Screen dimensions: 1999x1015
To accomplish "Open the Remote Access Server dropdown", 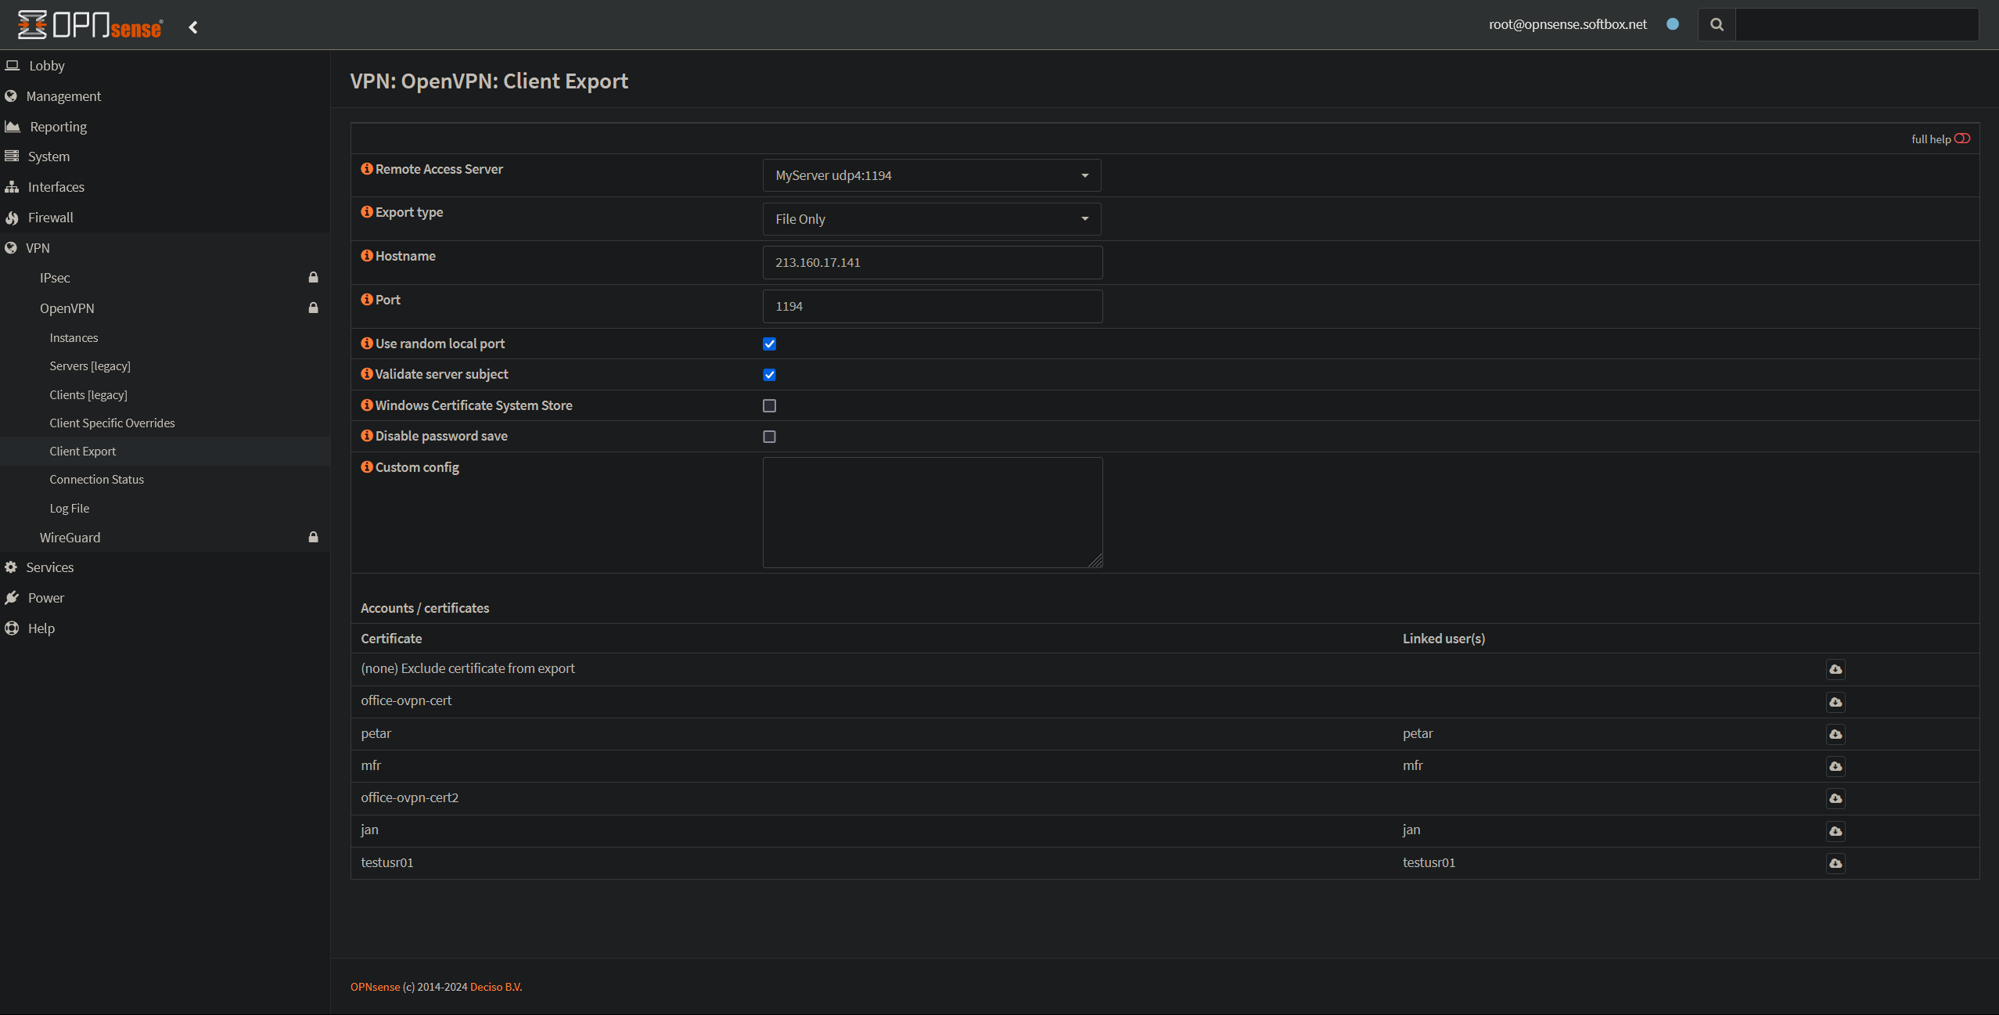I will (x=931, y=175).
